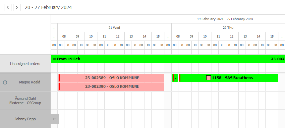This screenshot has width=285, height=128.
Task: Select the green unassigned order from 19 Feb
Action: (168, 59)
